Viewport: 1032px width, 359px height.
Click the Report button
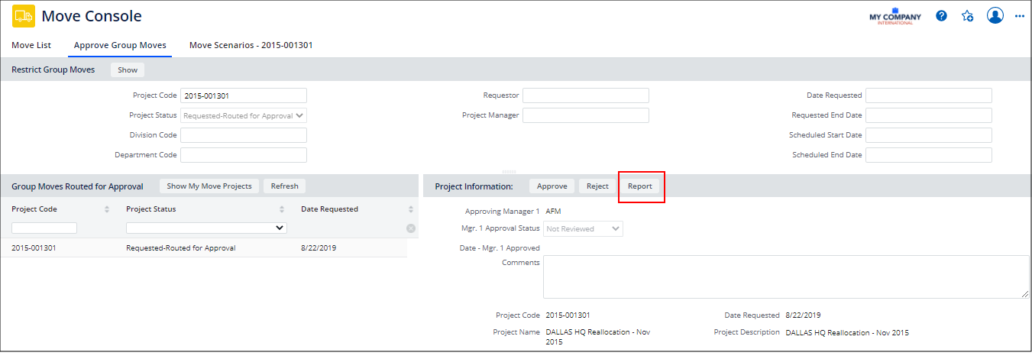click(x=640, y=186)
